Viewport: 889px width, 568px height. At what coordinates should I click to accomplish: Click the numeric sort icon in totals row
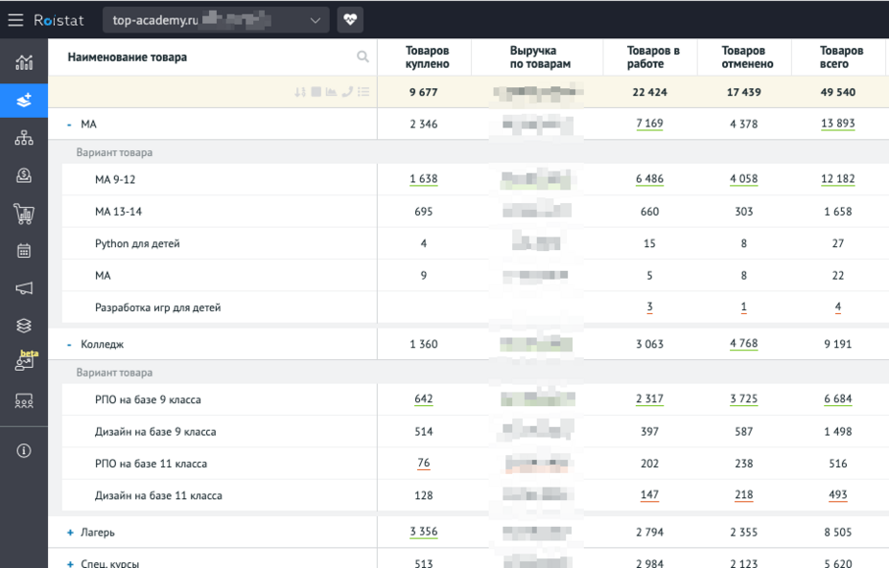pos(300,92)
